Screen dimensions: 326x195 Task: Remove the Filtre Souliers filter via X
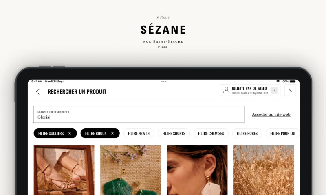[70, 133]
